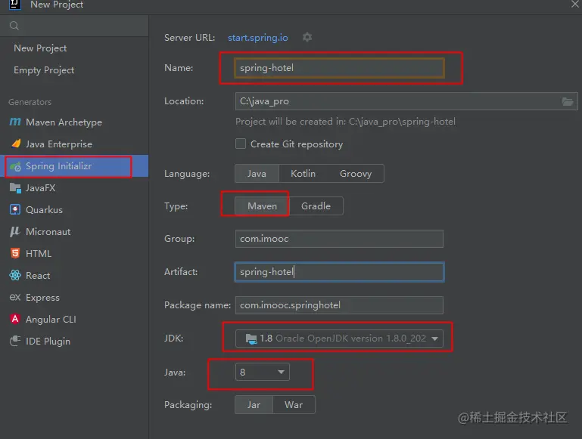The image size is (582, 439).
Task: Browse for Location folder icon
Action: [568, 101]
